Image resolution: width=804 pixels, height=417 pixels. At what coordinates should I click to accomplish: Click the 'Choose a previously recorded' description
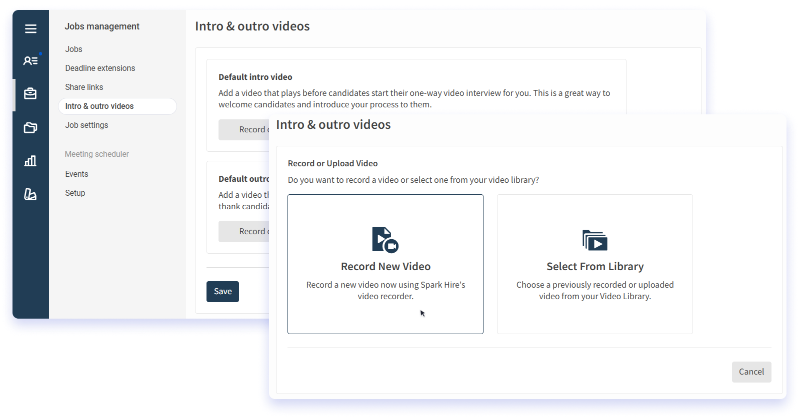pos(595,291)
